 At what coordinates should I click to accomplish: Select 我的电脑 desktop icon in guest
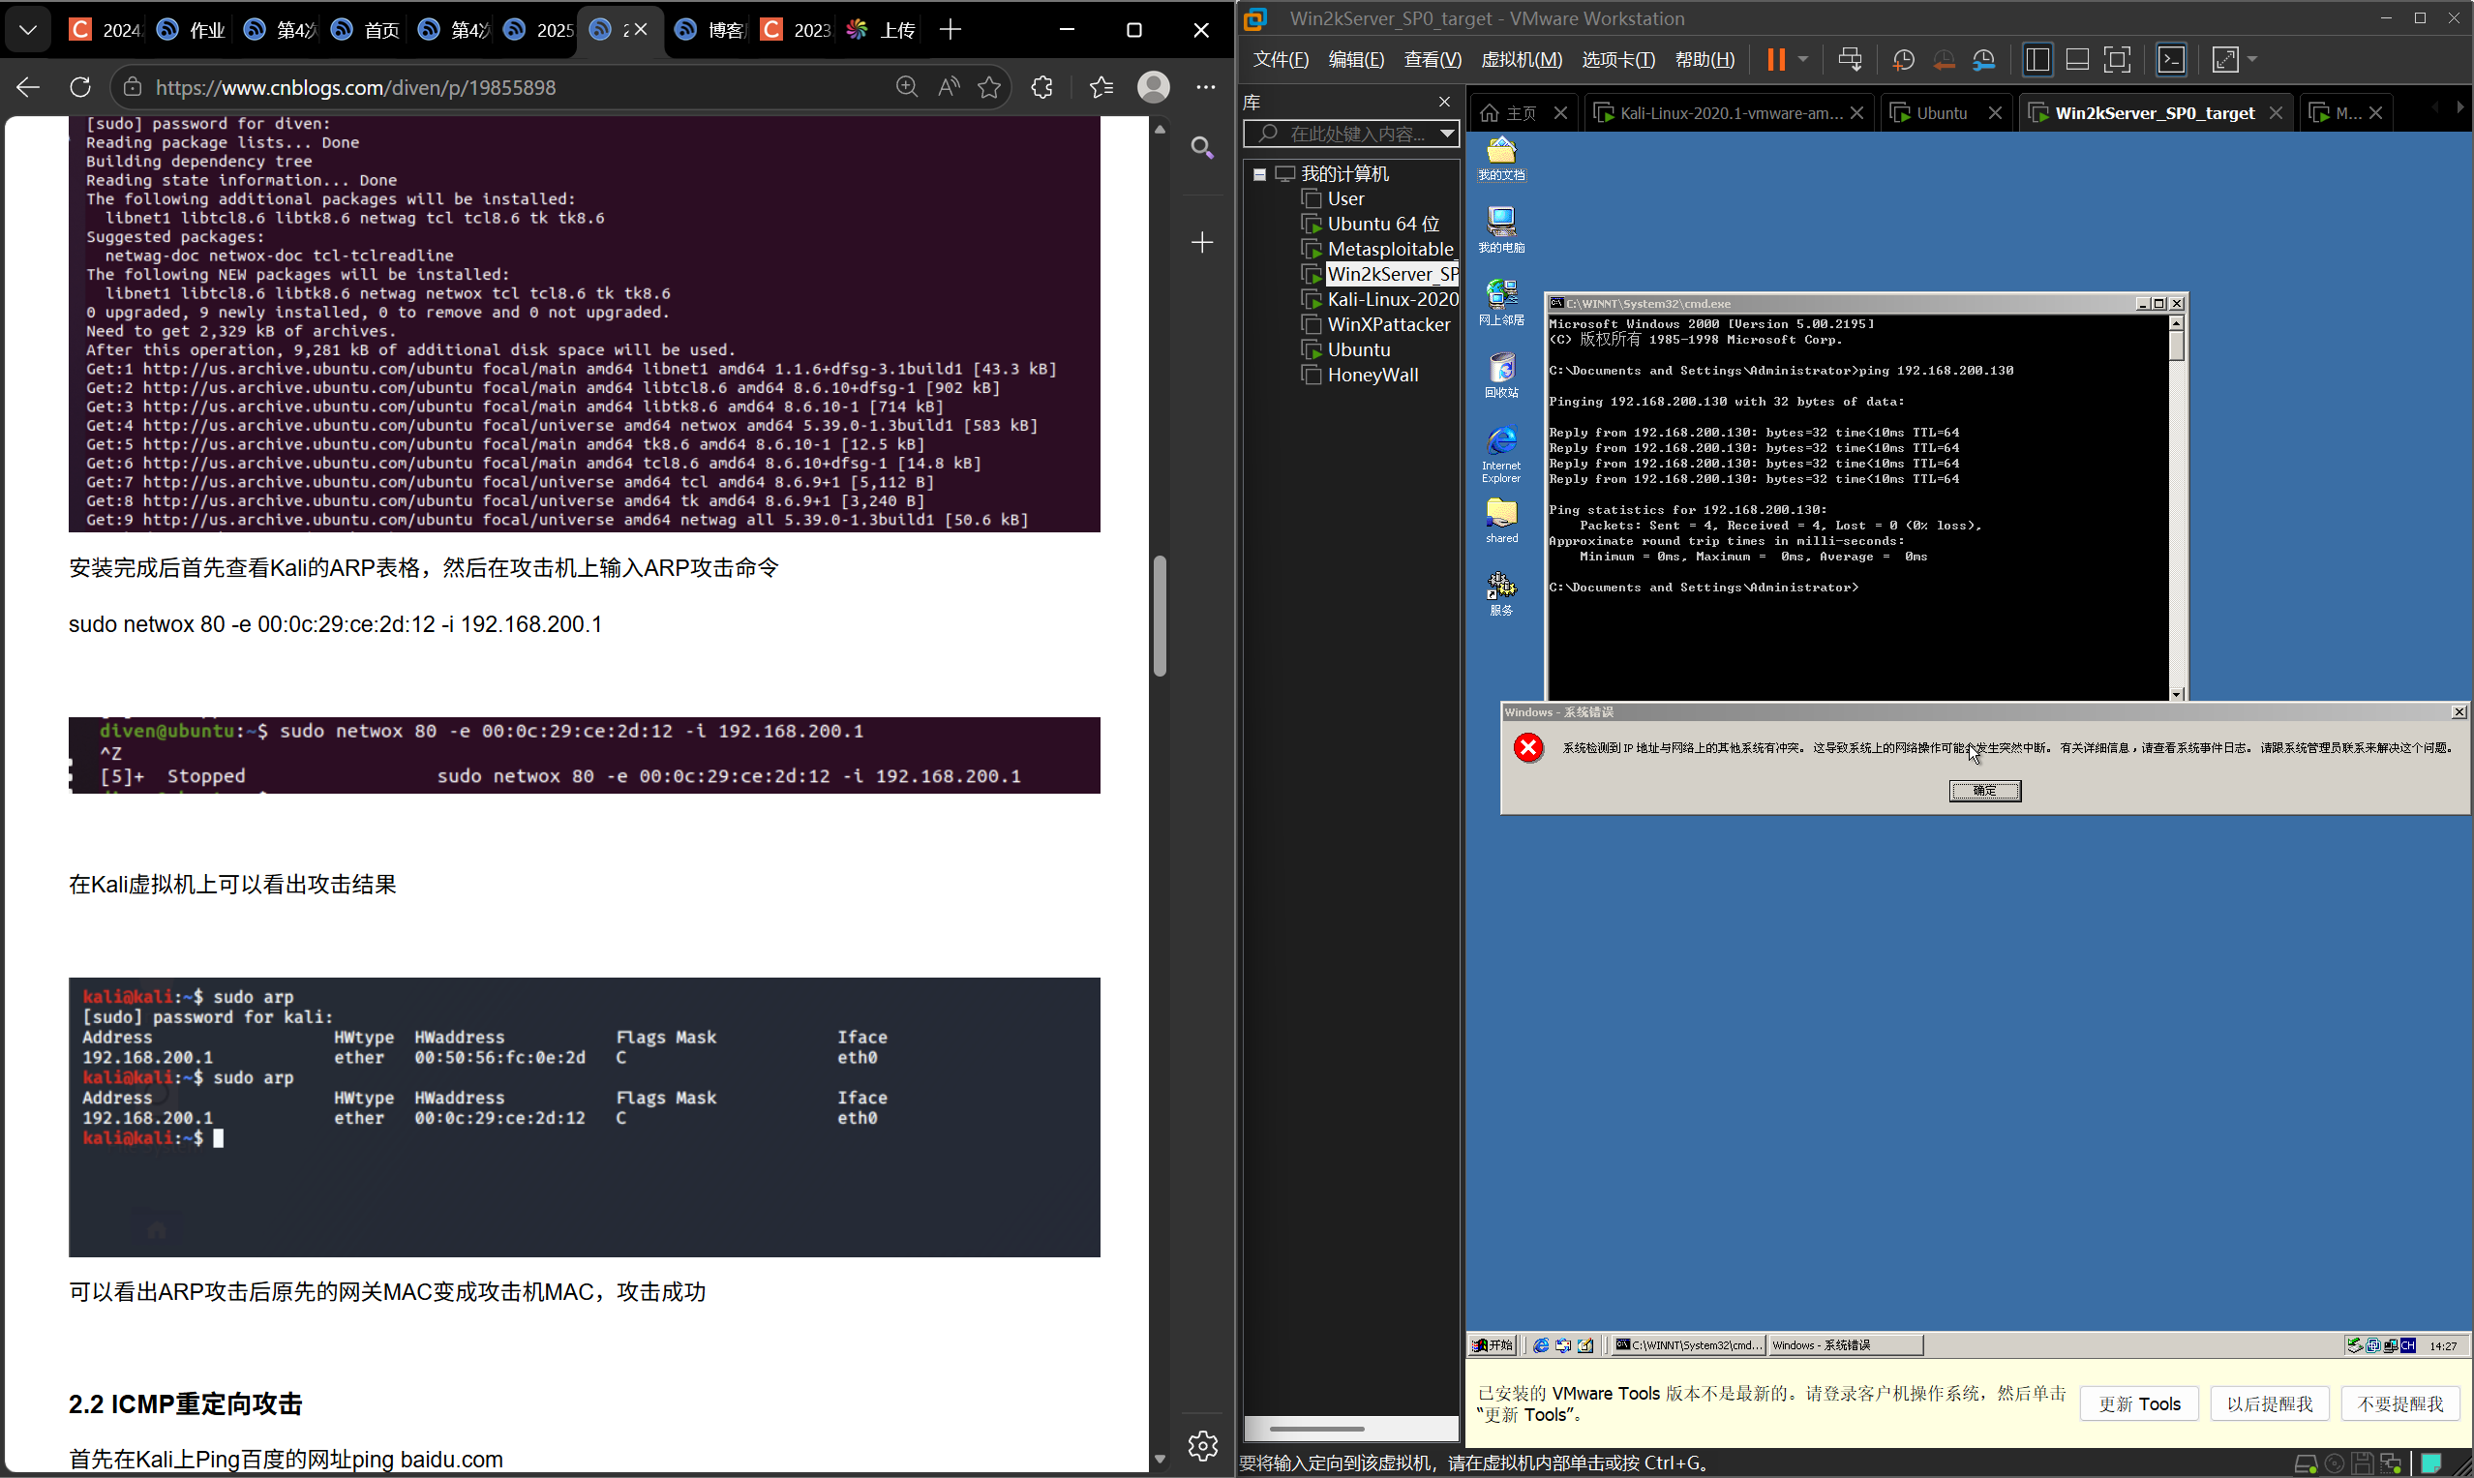[x=1501, y=230]
